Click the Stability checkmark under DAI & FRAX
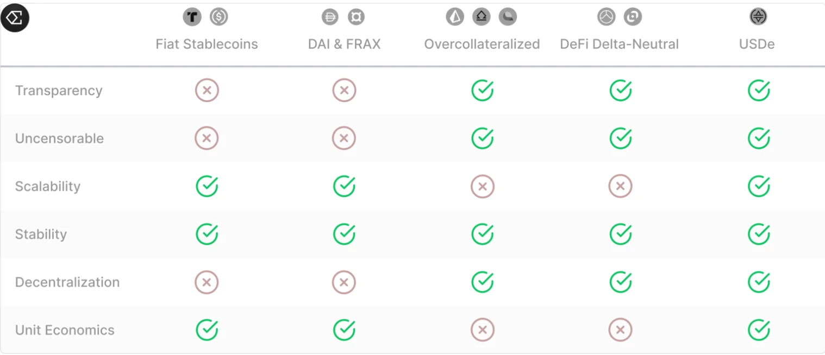Screen dimensions: 825x355 (x=344, y=234)
